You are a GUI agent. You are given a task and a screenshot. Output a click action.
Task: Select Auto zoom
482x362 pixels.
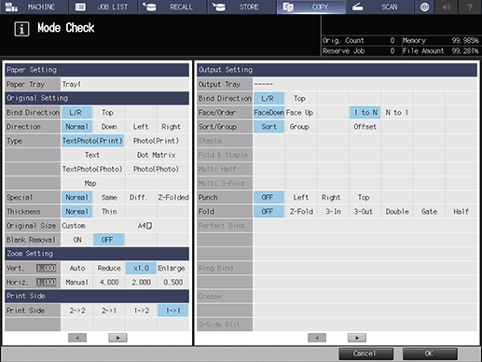click(76, 268)
